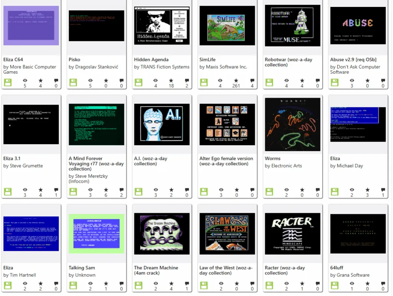Click the floppy disk icon on Abuse v2.9 card
This screenshot has height=296, width=393.
pos(335,82)
